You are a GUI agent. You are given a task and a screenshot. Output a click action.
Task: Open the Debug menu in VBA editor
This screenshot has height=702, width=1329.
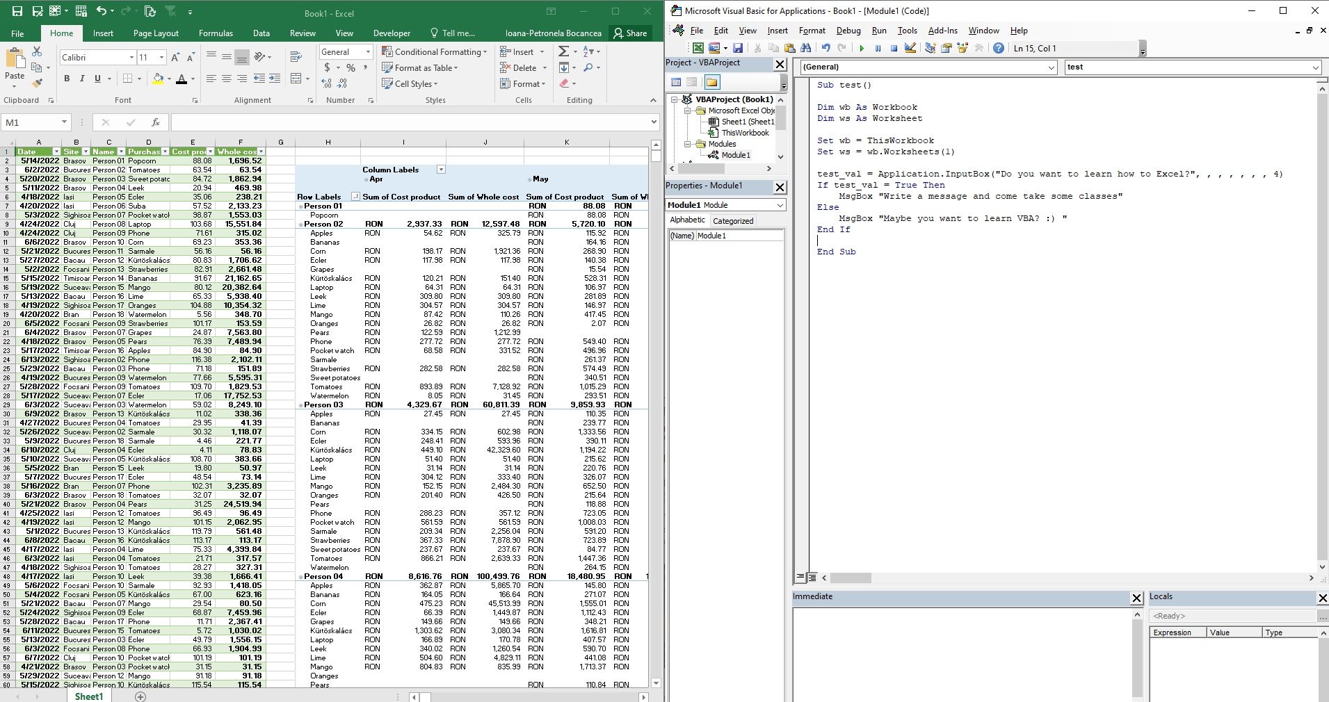click(x=848, y=31)
